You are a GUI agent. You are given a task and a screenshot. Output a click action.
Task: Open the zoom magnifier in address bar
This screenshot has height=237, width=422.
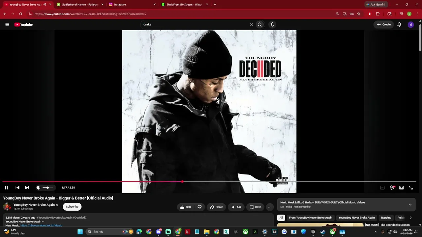pyautogui.click(x=337, y=14)
